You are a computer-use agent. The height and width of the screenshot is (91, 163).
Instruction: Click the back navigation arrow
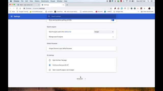(10, 8)
